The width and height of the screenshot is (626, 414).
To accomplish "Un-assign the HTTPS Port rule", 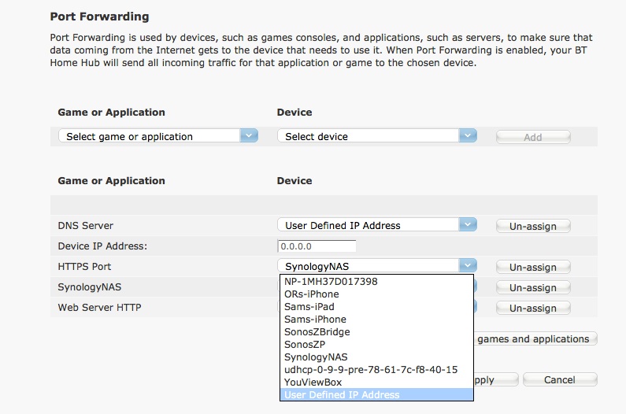I will tap(532, 268).
